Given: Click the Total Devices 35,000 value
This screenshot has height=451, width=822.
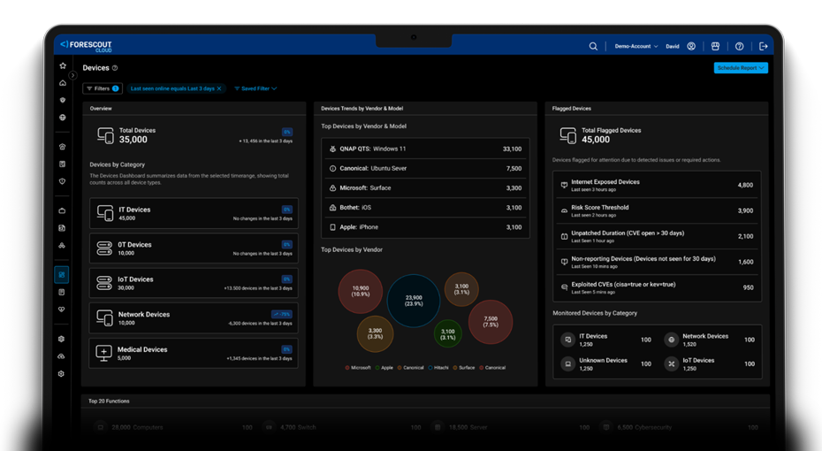Looking at the screenshot, I should [133, 140].
